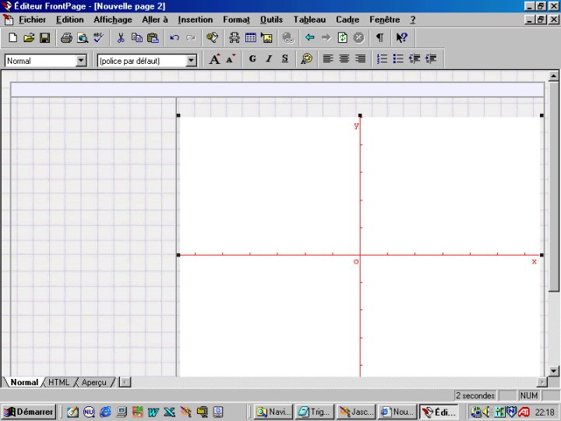Toggle paragraph marks display

click(x=380, y=37)
